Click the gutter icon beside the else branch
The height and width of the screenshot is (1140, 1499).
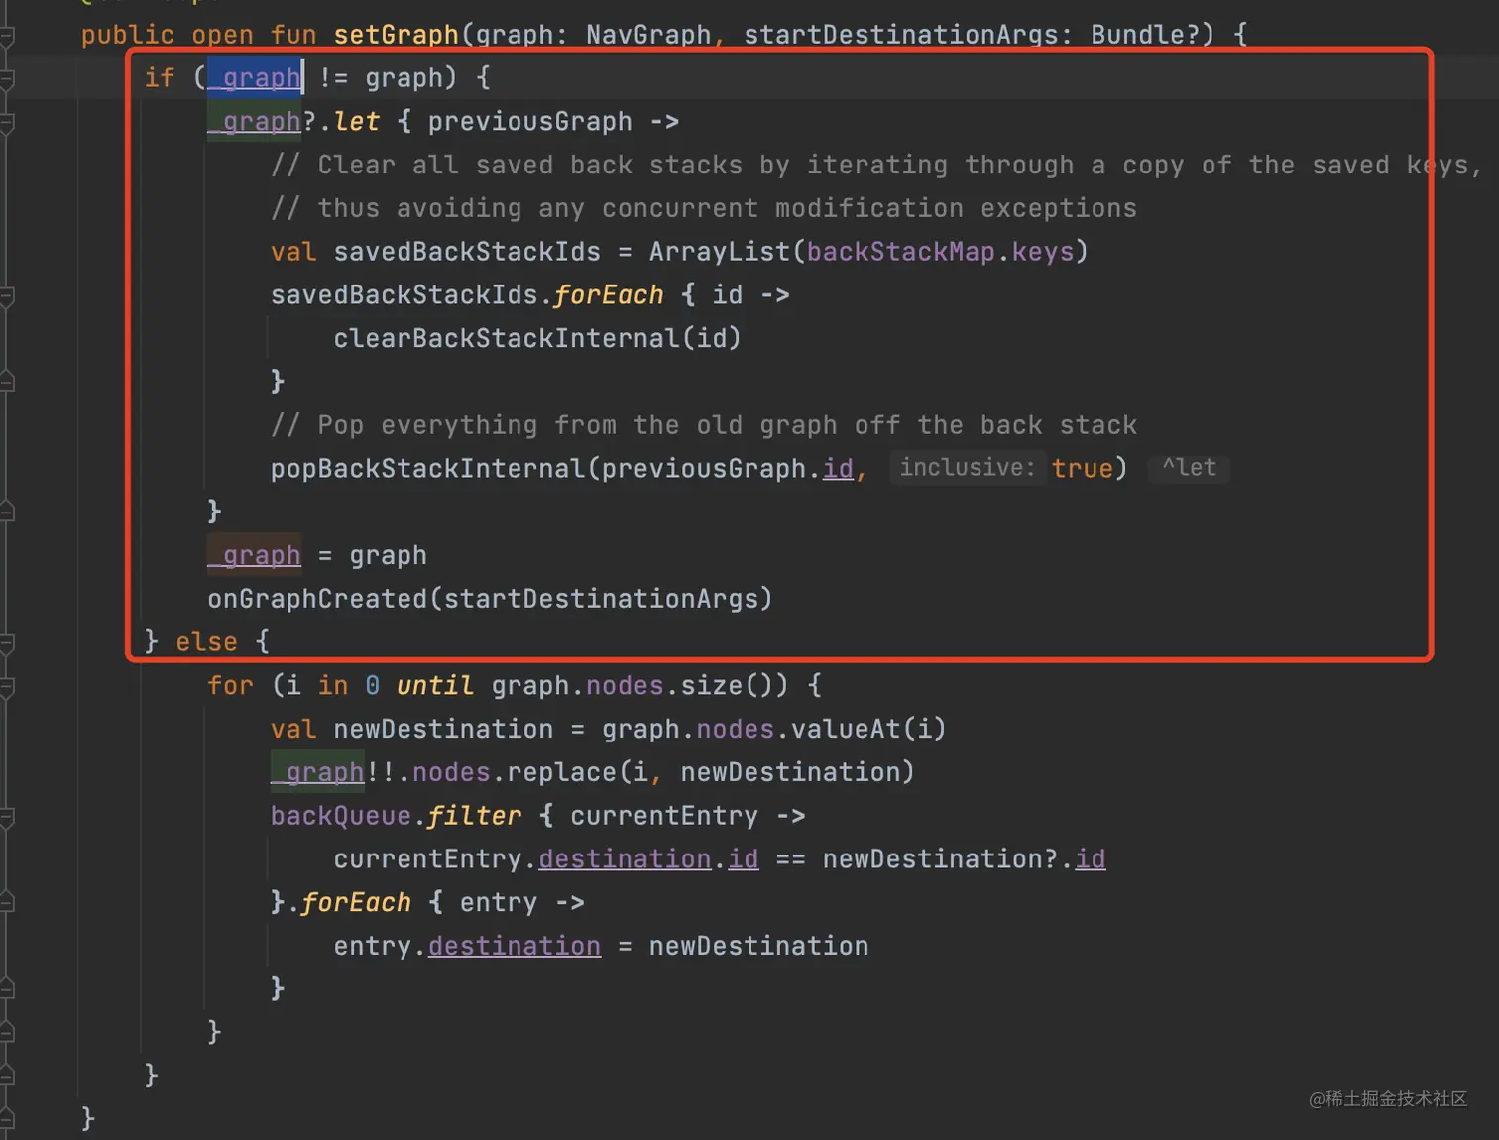pos(8,641)
